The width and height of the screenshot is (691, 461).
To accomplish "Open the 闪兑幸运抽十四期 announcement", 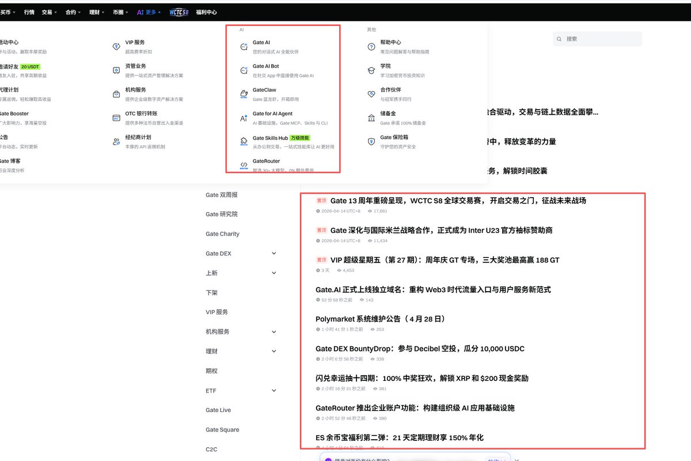I will click(x=422, y=378).
